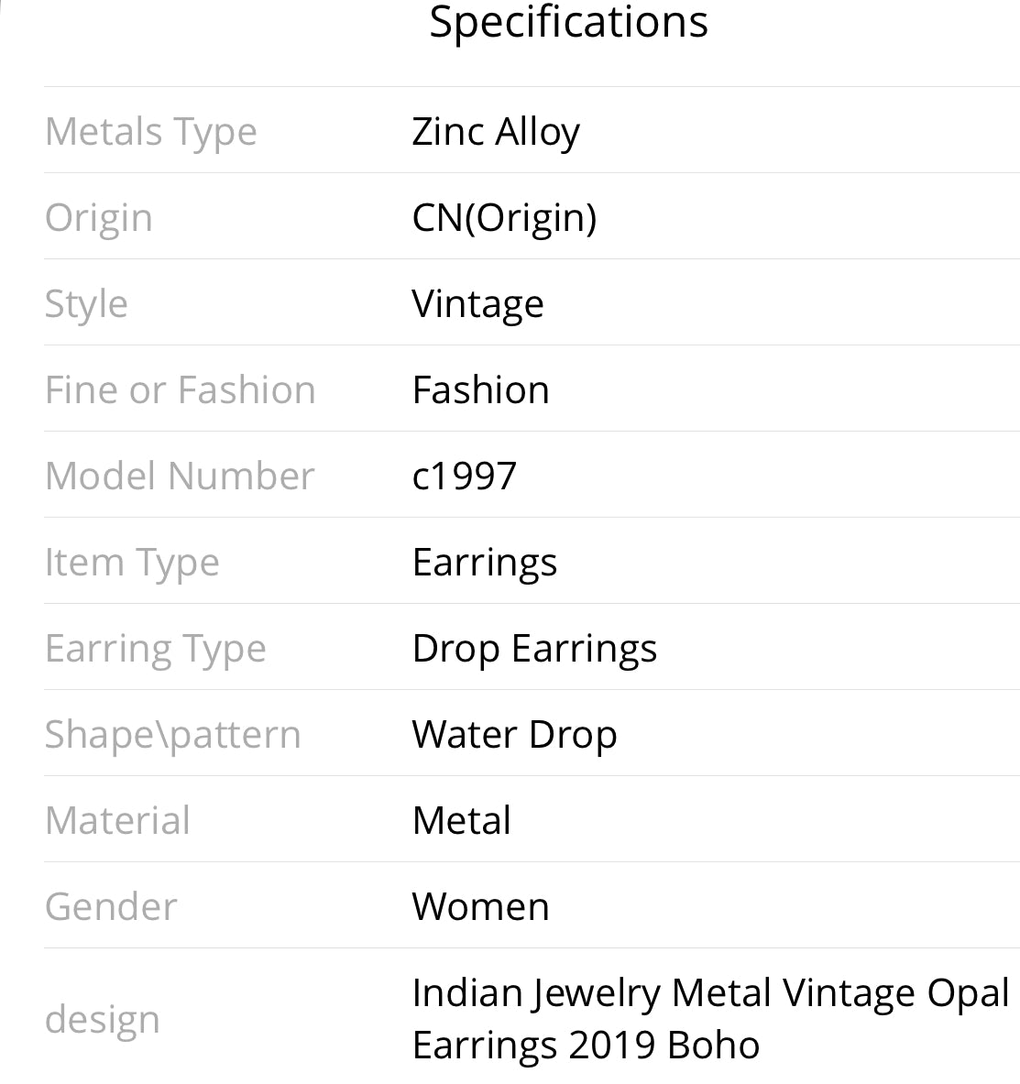This screenshot has width=1020, height=1084.
Task: Select the Metals Type label
Action: point(151,132)
